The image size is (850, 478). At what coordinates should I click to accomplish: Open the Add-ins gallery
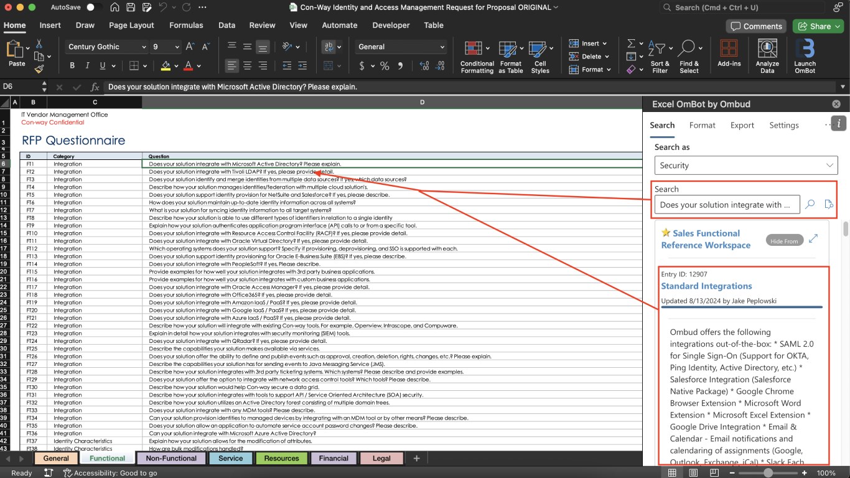[729, 53]
